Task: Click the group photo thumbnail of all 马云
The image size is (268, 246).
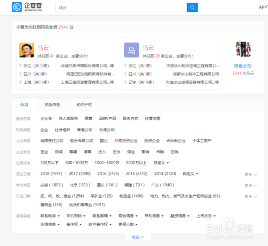Action: [x=243, y=49]
